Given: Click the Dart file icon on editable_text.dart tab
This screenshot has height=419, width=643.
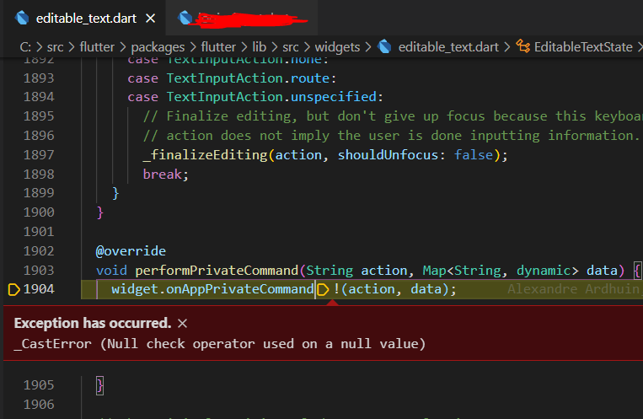Looking at the screenshot, I should (22, 18).
